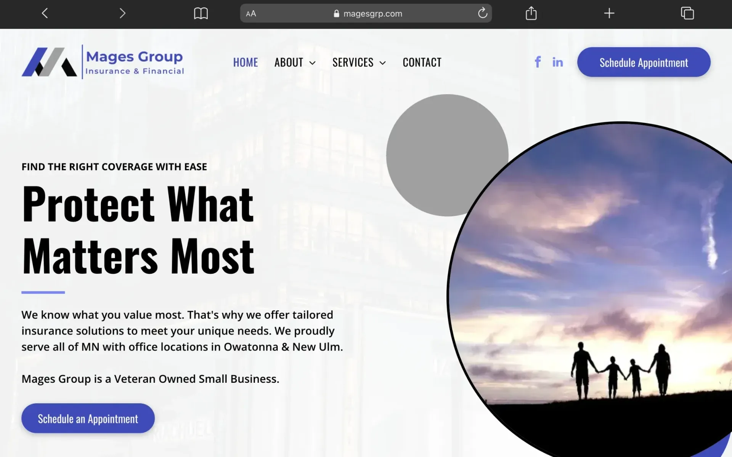Go back with the back arrow
The width and height of the screenshot is (732, 457).
click(44, 13)
